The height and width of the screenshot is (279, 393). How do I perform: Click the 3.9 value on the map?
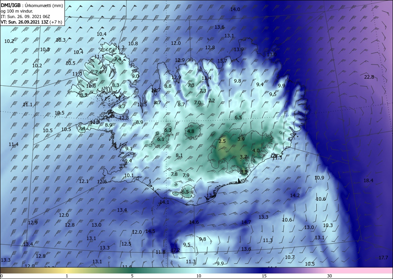241,139
